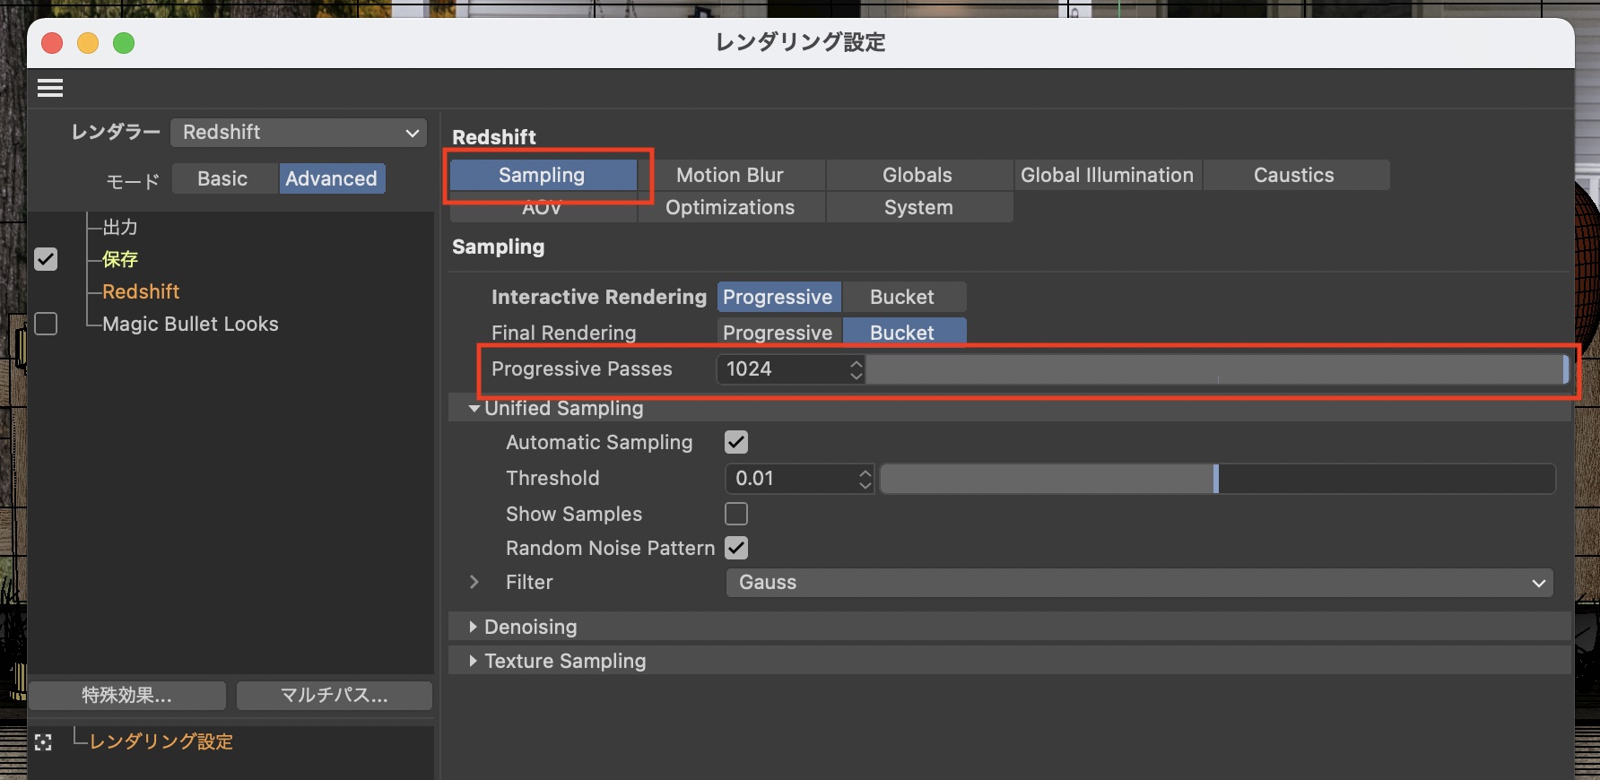Image resolution: width=1600 pixels, height=780 pixels.
Task: Toggle the Automatic Sampling checkbox
Action: point(736,442)
